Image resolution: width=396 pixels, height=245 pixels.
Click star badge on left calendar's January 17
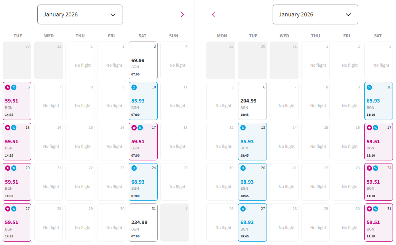(134, 128)
